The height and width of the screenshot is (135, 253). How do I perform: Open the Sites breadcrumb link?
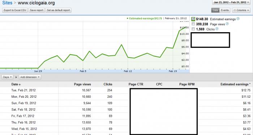click(7, 3)
